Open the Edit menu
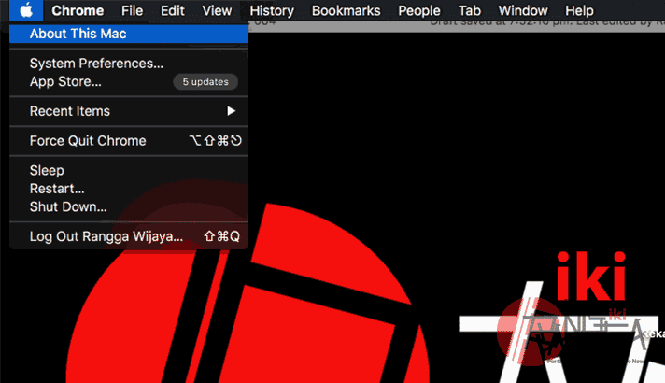The width and height of the screenshot is (665, 383). tap(172, 10)
